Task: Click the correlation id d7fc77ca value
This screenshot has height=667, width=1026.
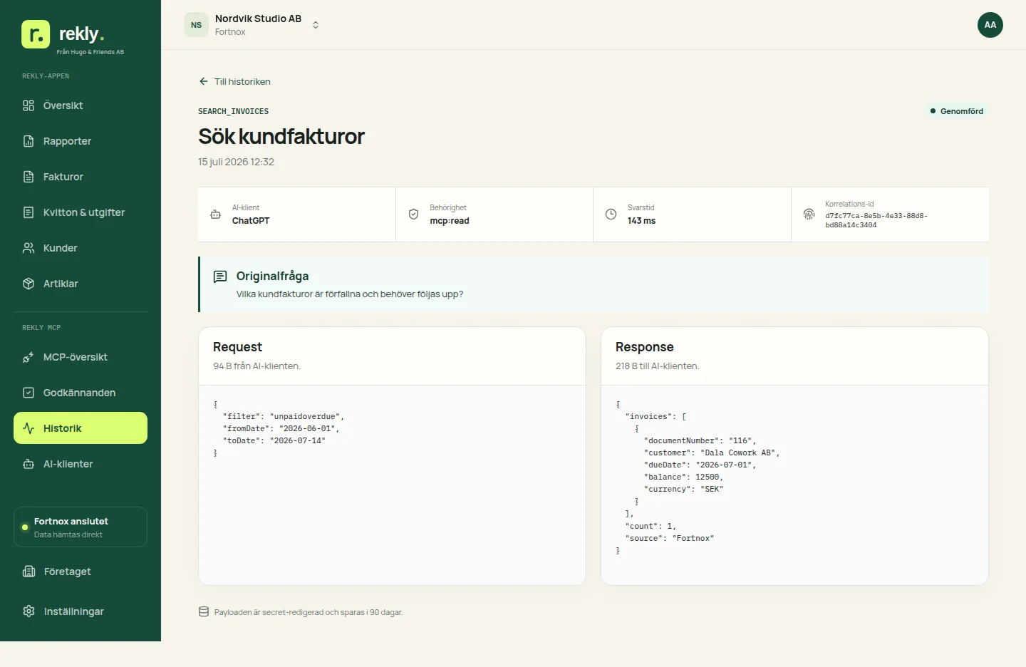Action: tap(876, 220)
